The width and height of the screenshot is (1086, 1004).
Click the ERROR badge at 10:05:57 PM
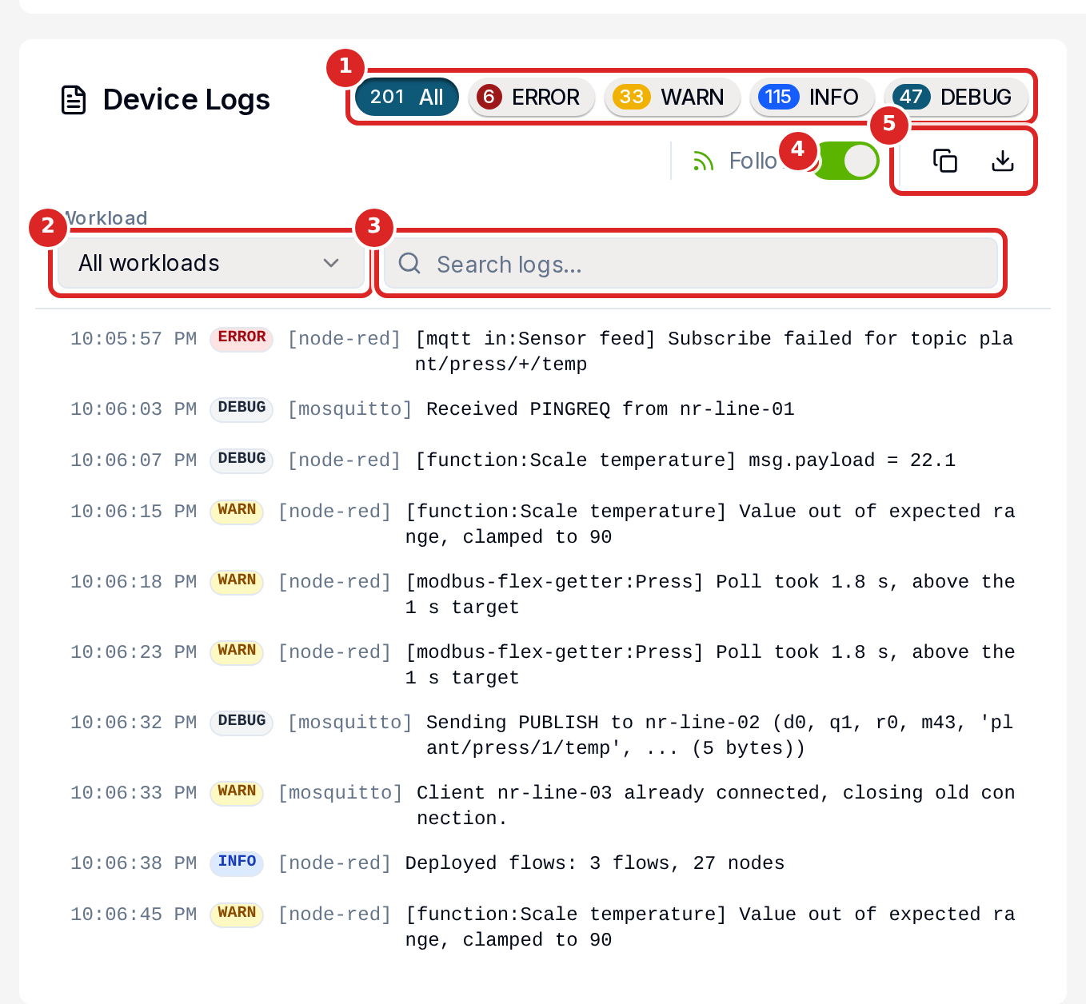pyautogui.click(x=242, y=337)
